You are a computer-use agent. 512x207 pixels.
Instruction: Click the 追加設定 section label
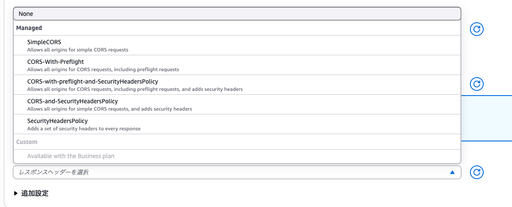[35, 193]
